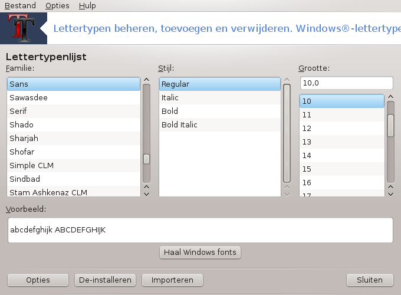Open the Hulp menu
This screenshot has height=295, width=401.
[x=87, y=6]
